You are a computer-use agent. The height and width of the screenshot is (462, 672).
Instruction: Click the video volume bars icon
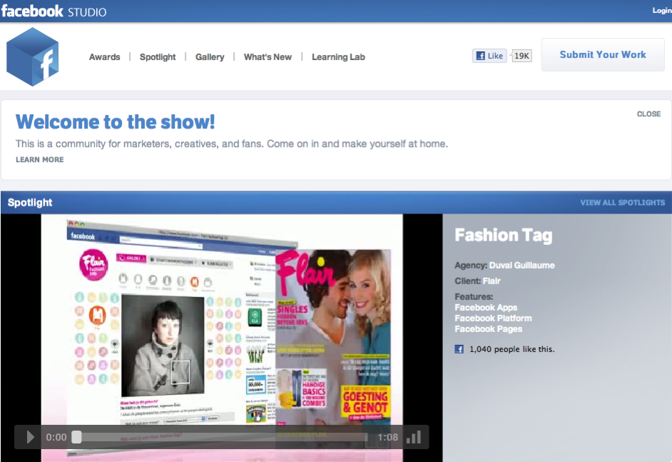click(x=414, y=437)
